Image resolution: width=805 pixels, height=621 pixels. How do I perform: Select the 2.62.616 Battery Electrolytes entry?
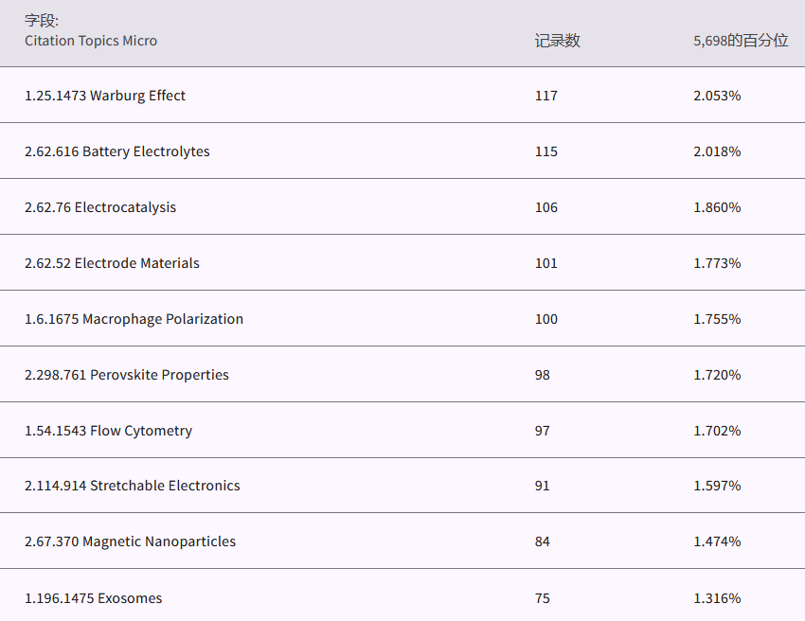pos(117,151)
